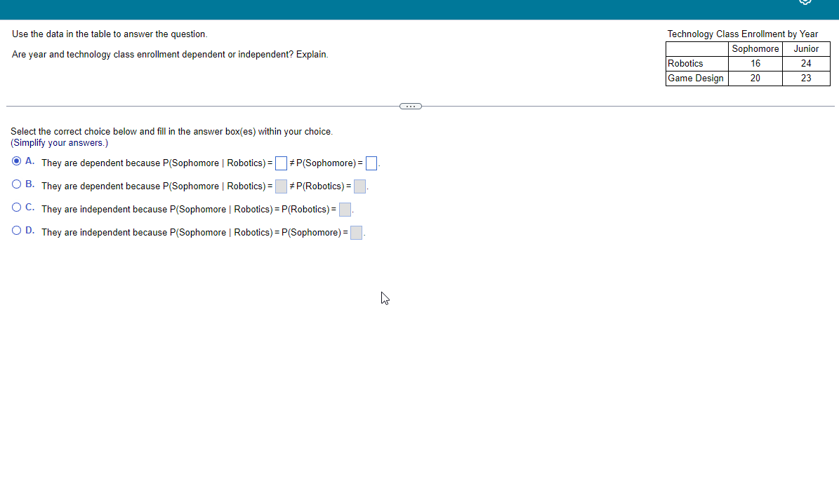The image size is (839, 490).
Task: Click the answer box in choice C
Action: (x=344, y=209)
